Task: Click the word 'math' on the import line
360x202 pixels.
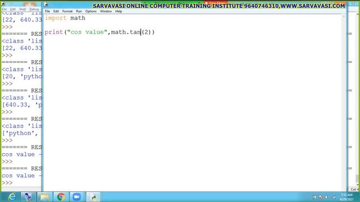Action: pyautogui.click(x=78, y=18)
